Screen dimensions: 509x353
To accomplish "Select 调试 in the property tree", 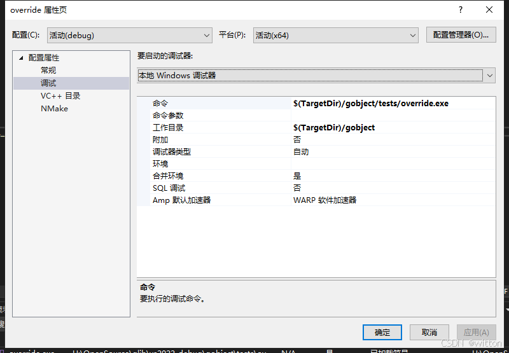I will (48, 83).
